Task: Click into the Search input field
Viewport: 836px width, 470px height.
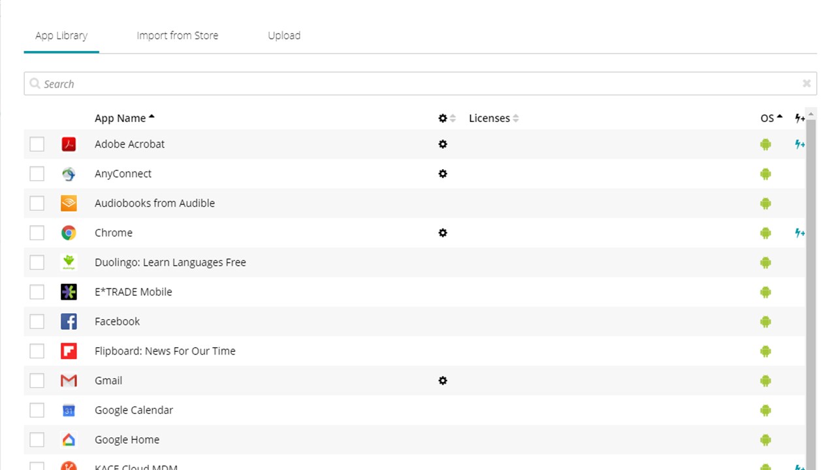Action: point(418,84)
